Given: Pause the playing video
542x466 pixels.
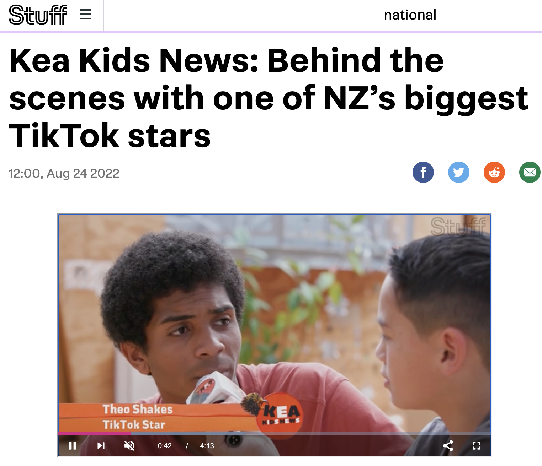Looking at the screenshot, I should click(x=73, y=446).
